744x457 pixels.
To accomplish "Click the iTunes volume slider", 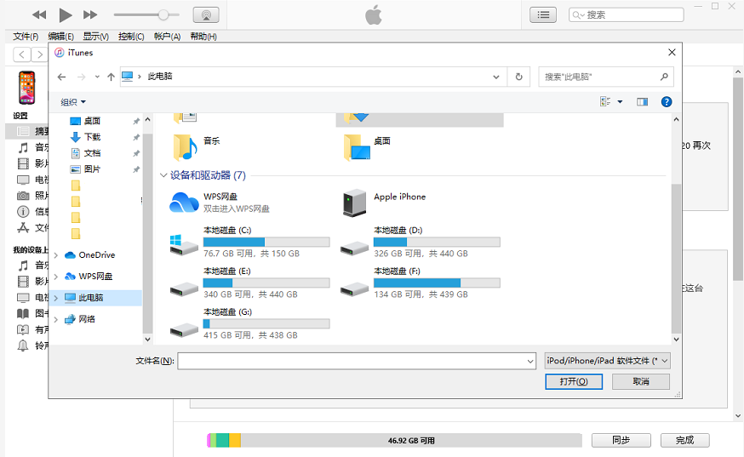I will [x=146, y=14].
